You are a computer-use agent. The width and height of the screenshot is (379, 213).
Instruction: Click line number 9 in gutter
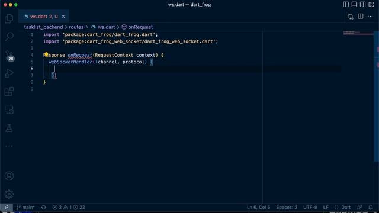click(x=32, y=89)
